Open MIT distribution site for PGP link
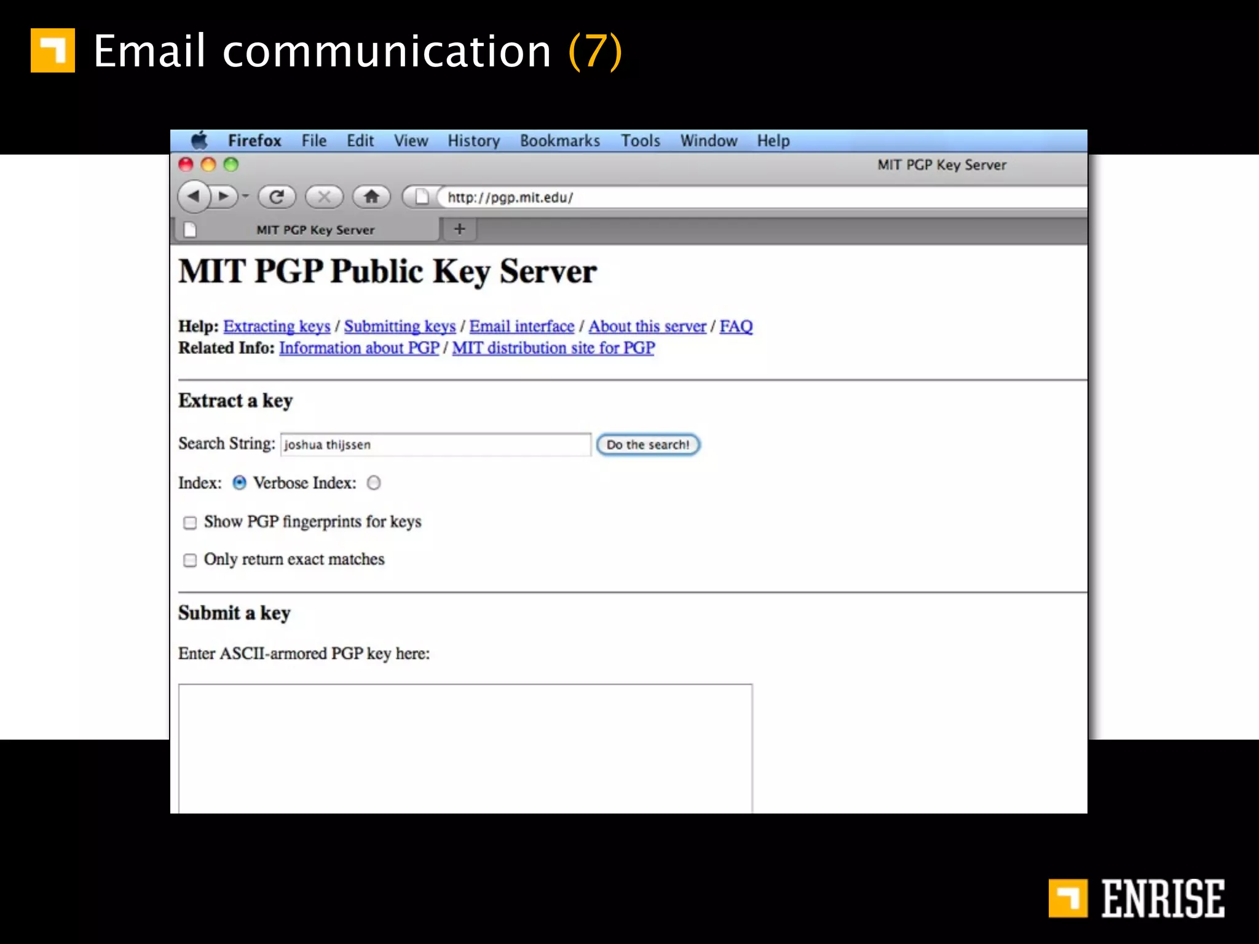The image size is (1259, 944). (x=553, y=348)
